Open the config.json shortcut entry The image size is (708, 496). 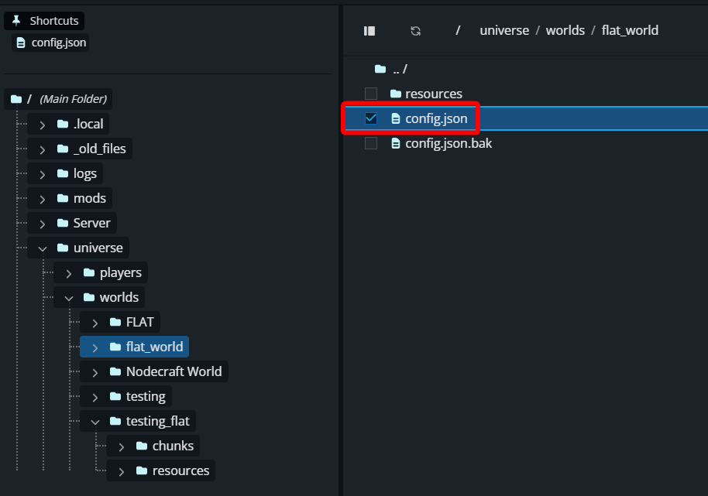coord(56,43)
